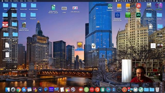Select the Temporanei folder

click(33, 15)
